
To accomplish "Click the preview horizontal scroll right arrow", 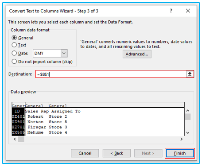I will point(181,139).
